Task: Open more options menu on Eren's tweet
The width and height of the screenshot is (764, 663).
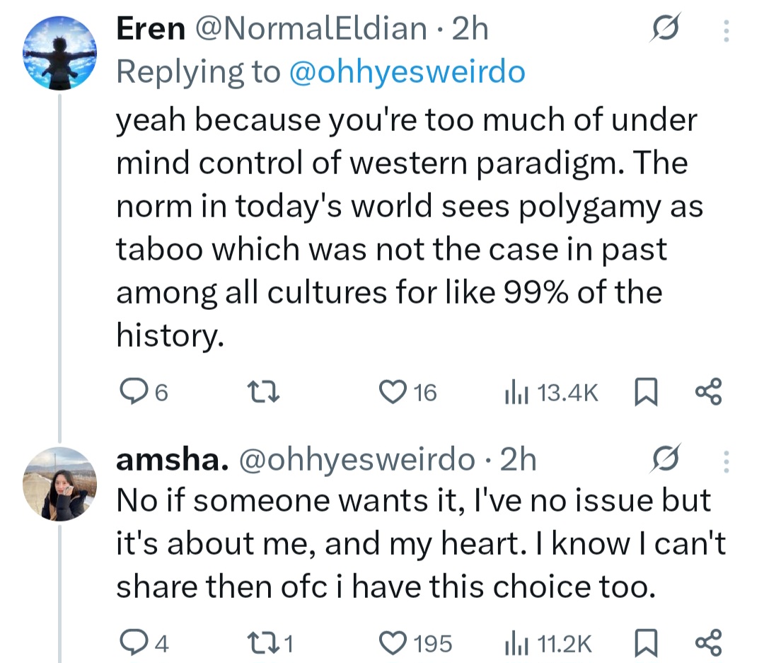Action: pyautogui.click(x=725, y=30)
